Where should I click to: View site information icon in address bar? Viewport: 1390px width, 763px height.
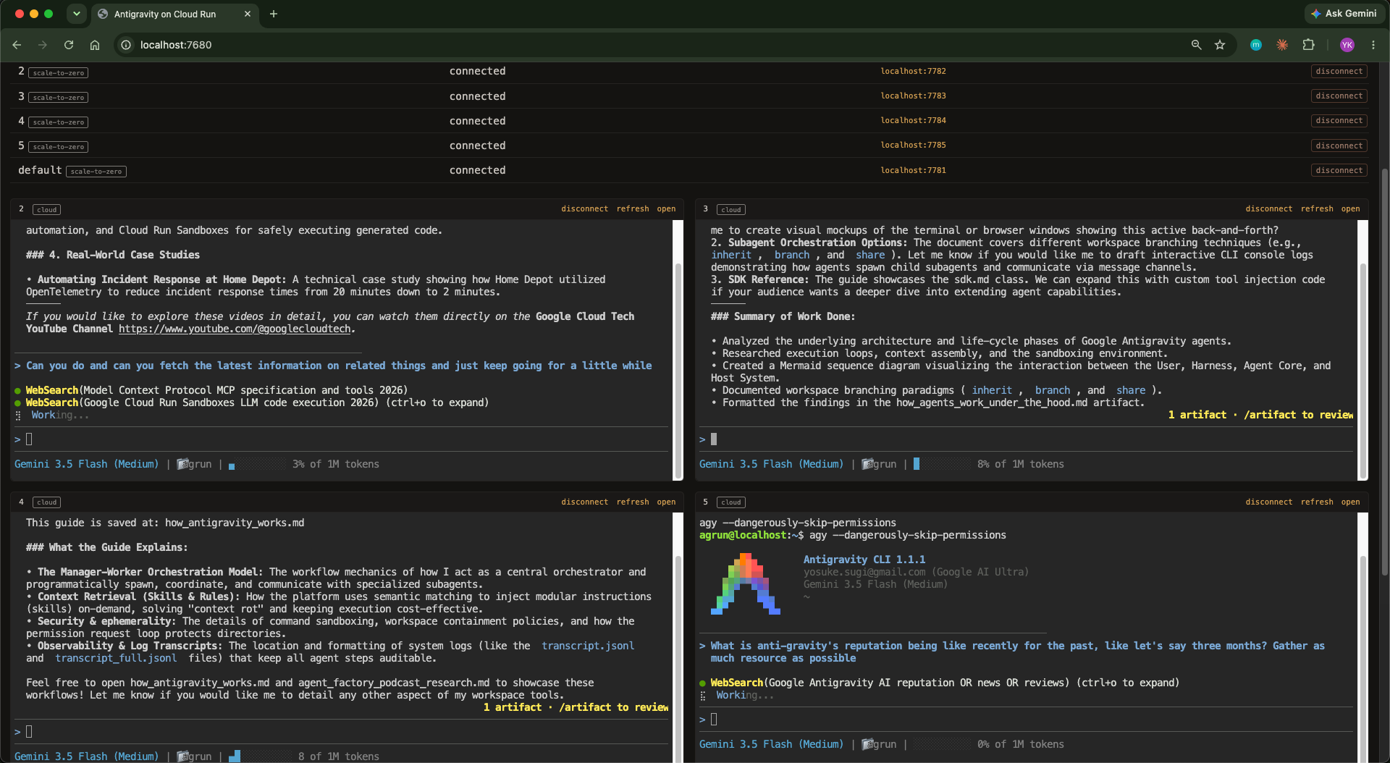pos(126,45)
